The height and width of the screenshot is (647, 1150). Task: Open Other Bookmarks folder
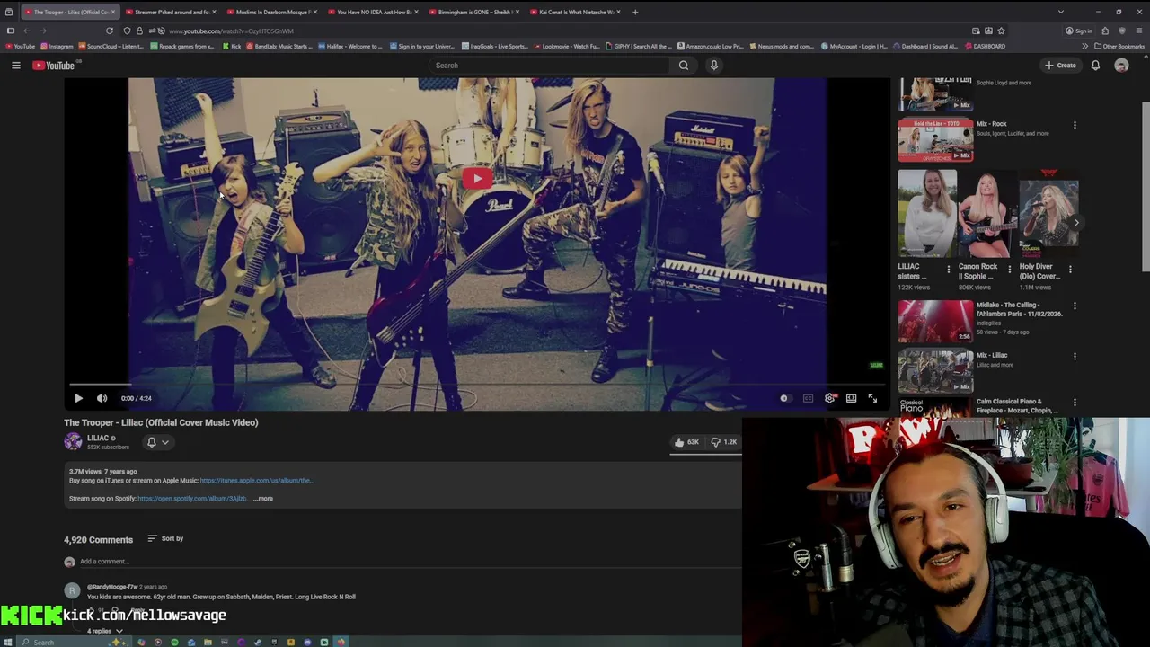[1119, 46]
